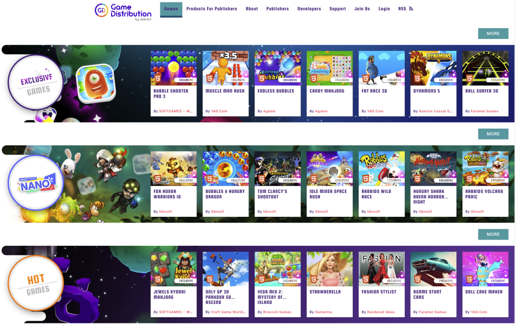The image size is (515, 324).
Task: Open Products For Publishers menu
Action: pos(212,9)
